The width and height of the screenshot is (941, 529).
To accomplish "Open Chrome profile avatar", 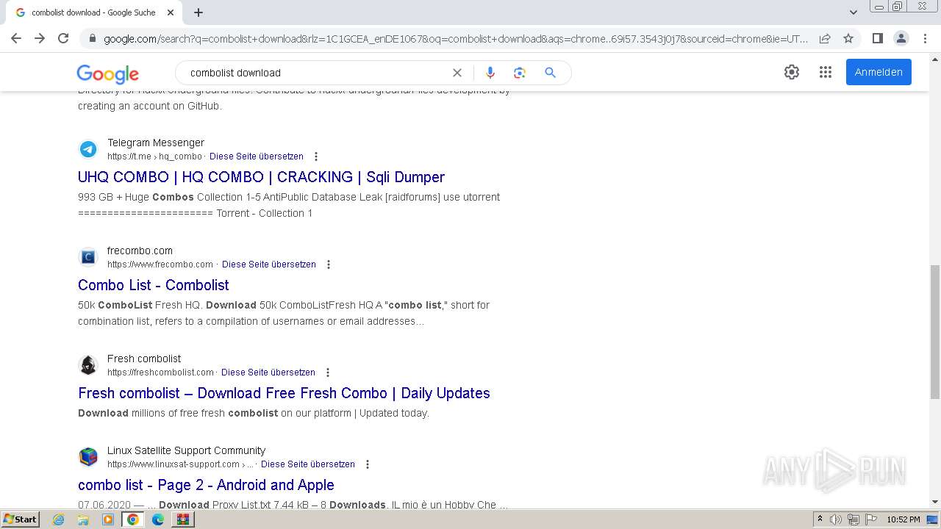I will 901,38.
